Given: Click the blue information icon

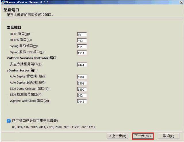Looking at the screenshot, I should click(x=9, y=121).
